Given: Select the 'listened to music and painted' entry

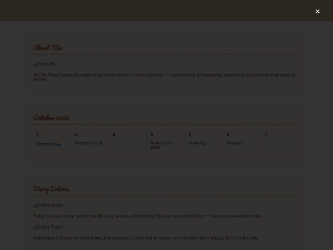Looking at the screenshot, I should pyautogui.click(x=146, y=238).
